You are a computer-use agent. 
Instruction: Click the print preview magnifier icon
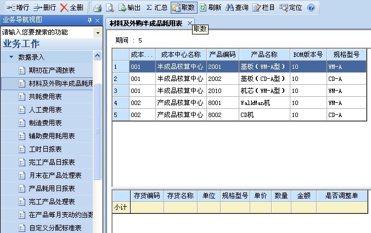tap(110, 8)
